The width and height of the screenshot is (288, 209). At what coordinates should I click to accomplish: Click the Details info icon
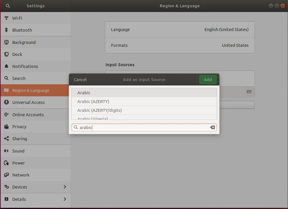(x=6, y=199)
